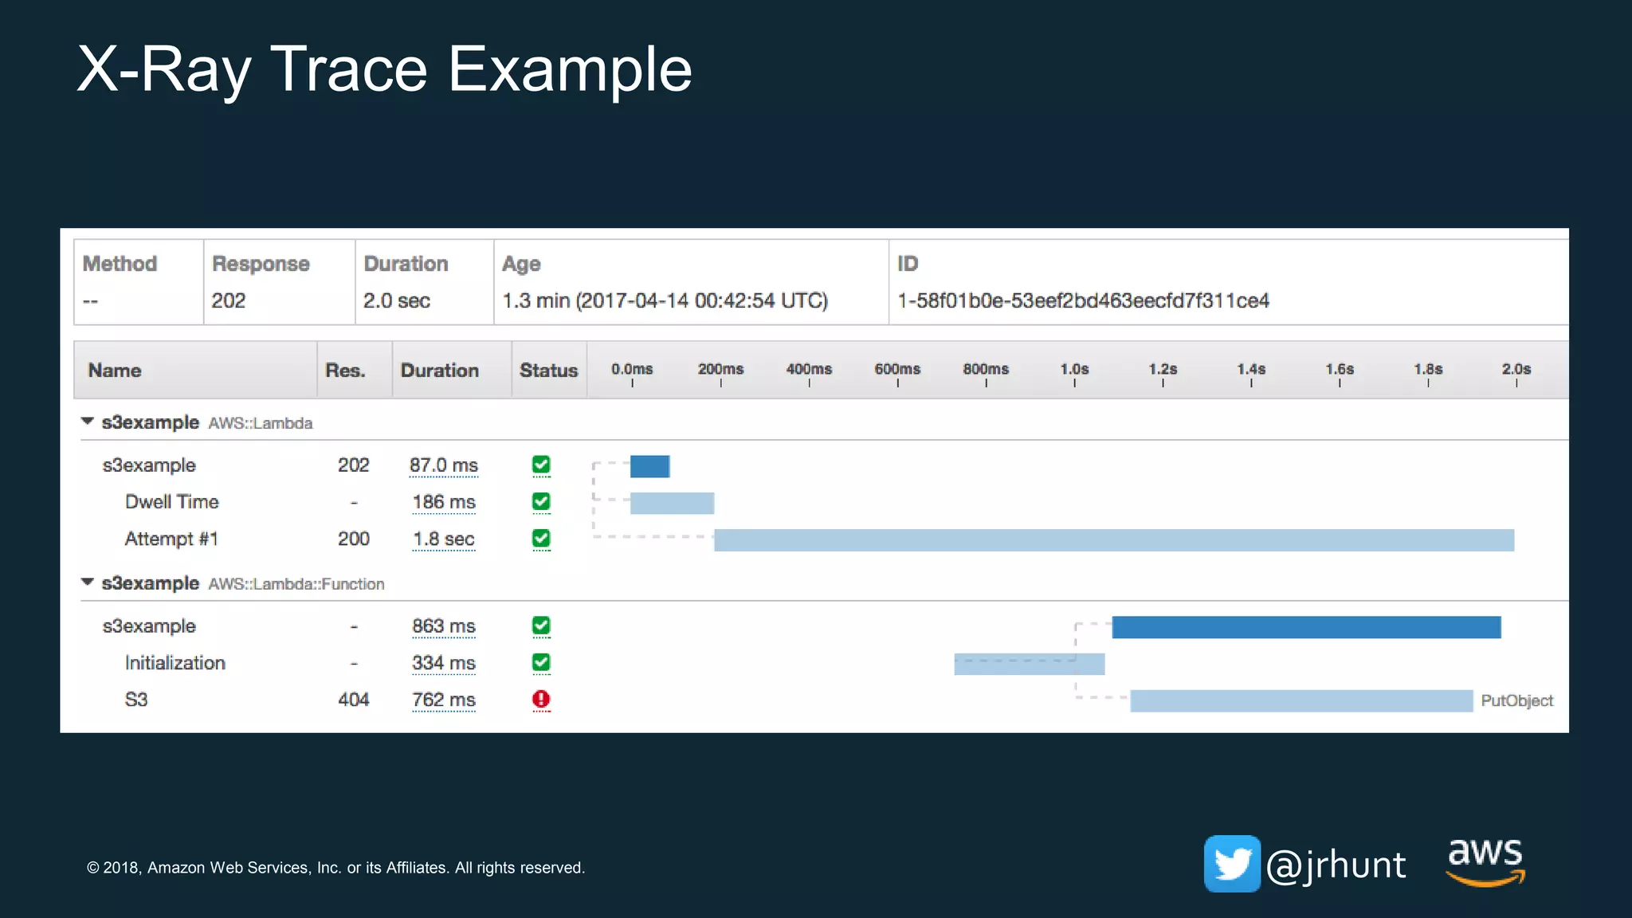Select the Duration column header in table
Screen dimensions: 1632x918
coord(439,371)
